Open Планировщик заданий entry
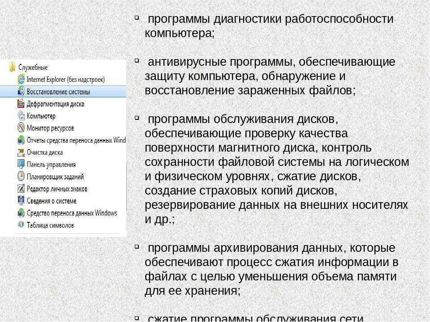The width and height of the screenshot is (430, 322). pyautogui.click(x=55, y=177)
